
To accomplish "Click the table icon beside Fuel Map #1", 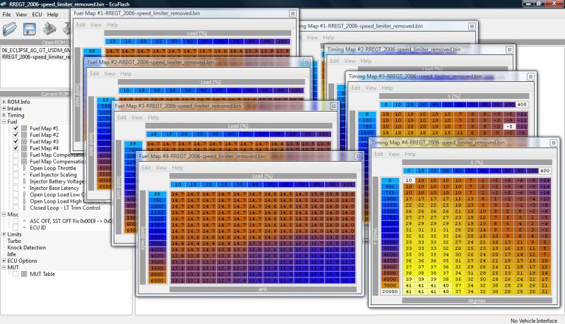I will coord(25,128).
